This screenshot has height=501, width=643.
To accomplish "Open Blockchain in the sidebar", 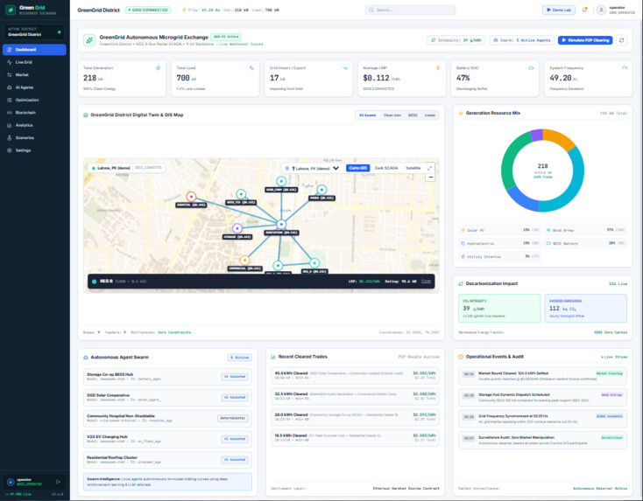I will [34, 113].
